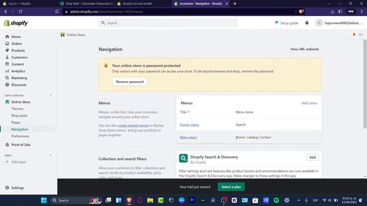Switch to the Log in — Shopify tab
This screenshot has width=367, height=206.
[x=19, y=3]
